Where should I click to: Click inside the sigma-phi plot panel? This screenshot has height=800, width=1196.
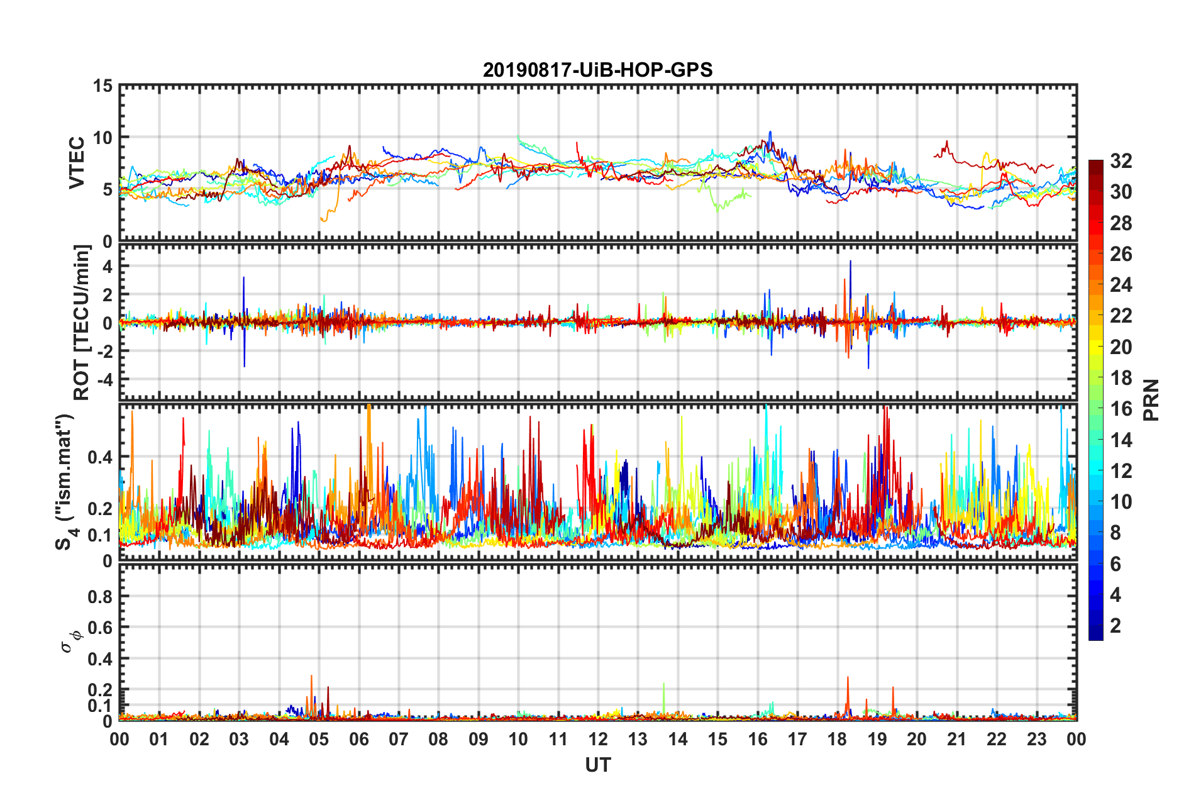click(597, 642)
